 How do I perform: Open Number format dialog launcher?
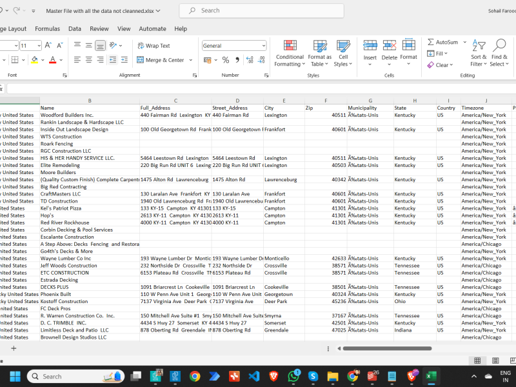point(266,75)
